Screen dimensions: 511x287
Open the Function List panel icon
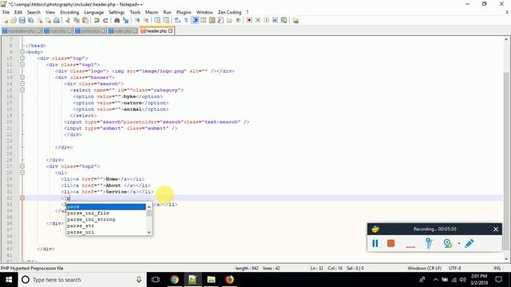220,20
